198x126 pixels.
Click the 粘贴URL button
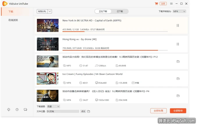point(42,11)
